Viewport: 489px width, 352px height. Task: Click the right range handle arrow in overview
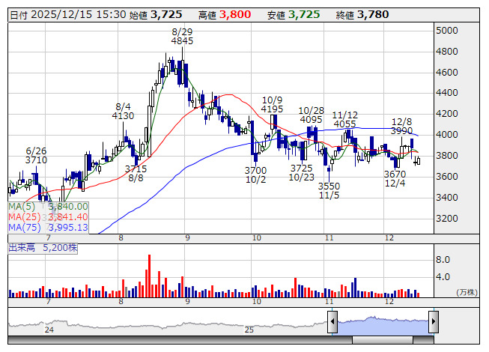click(x=434, y=321)
